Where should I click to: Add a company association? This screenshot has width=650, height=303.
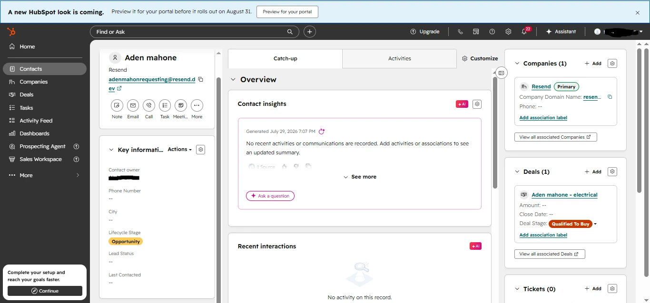click(593, 63)
